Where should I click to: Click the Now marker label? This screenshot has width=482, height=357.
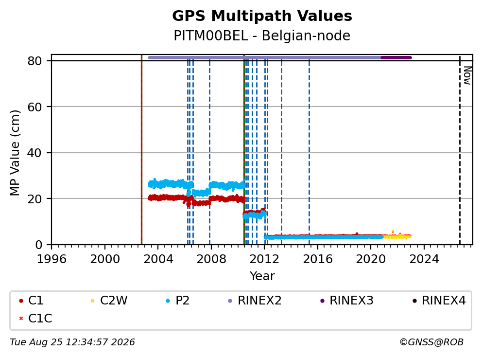pyautogui.click(x=467, y=76)
